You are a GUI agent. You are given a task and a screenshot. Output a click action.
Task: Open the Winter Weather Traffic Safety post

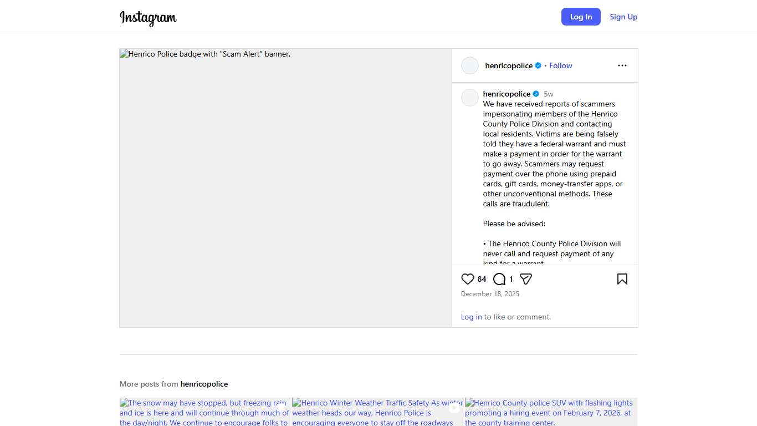pyautogui.click(x=377, y=412)
